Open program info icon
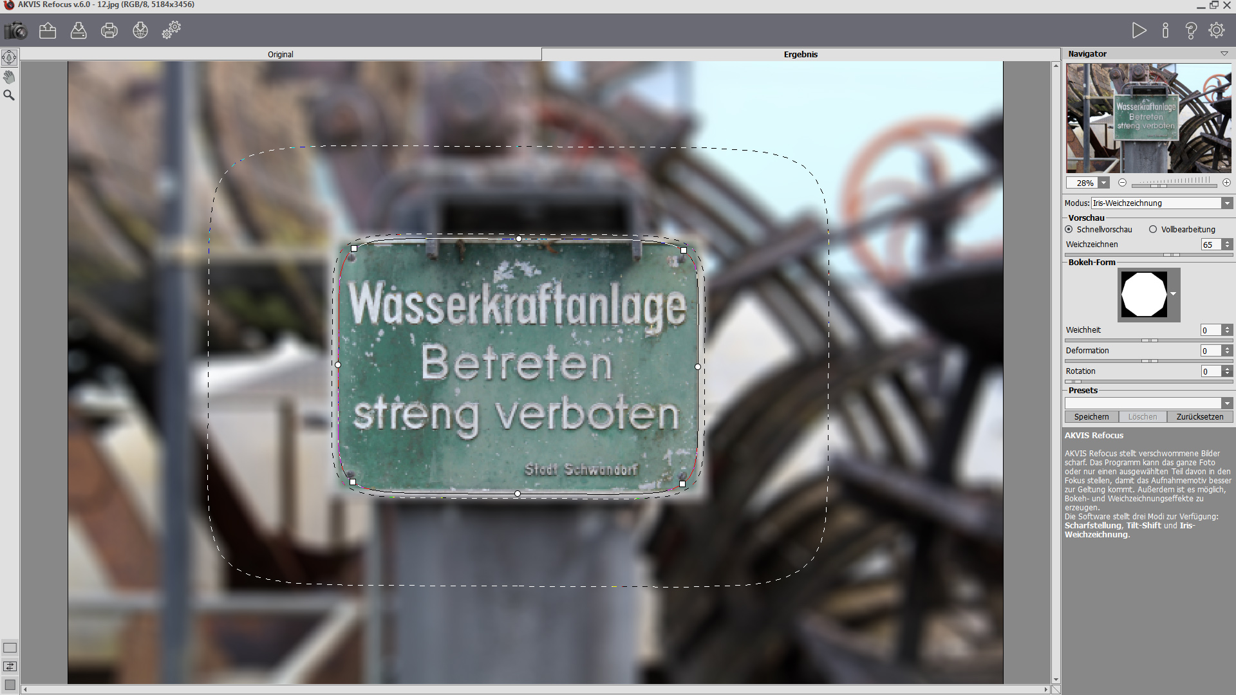Screen dimensions: 1236x695 pyautogui.click(x=1165, y=30)
